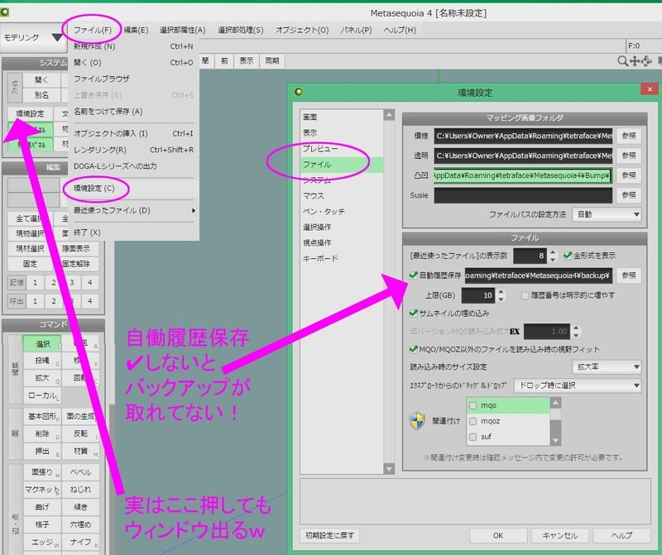Click association list scroll-down arrow
Screen dimensions: 662x555
(555, 441)
